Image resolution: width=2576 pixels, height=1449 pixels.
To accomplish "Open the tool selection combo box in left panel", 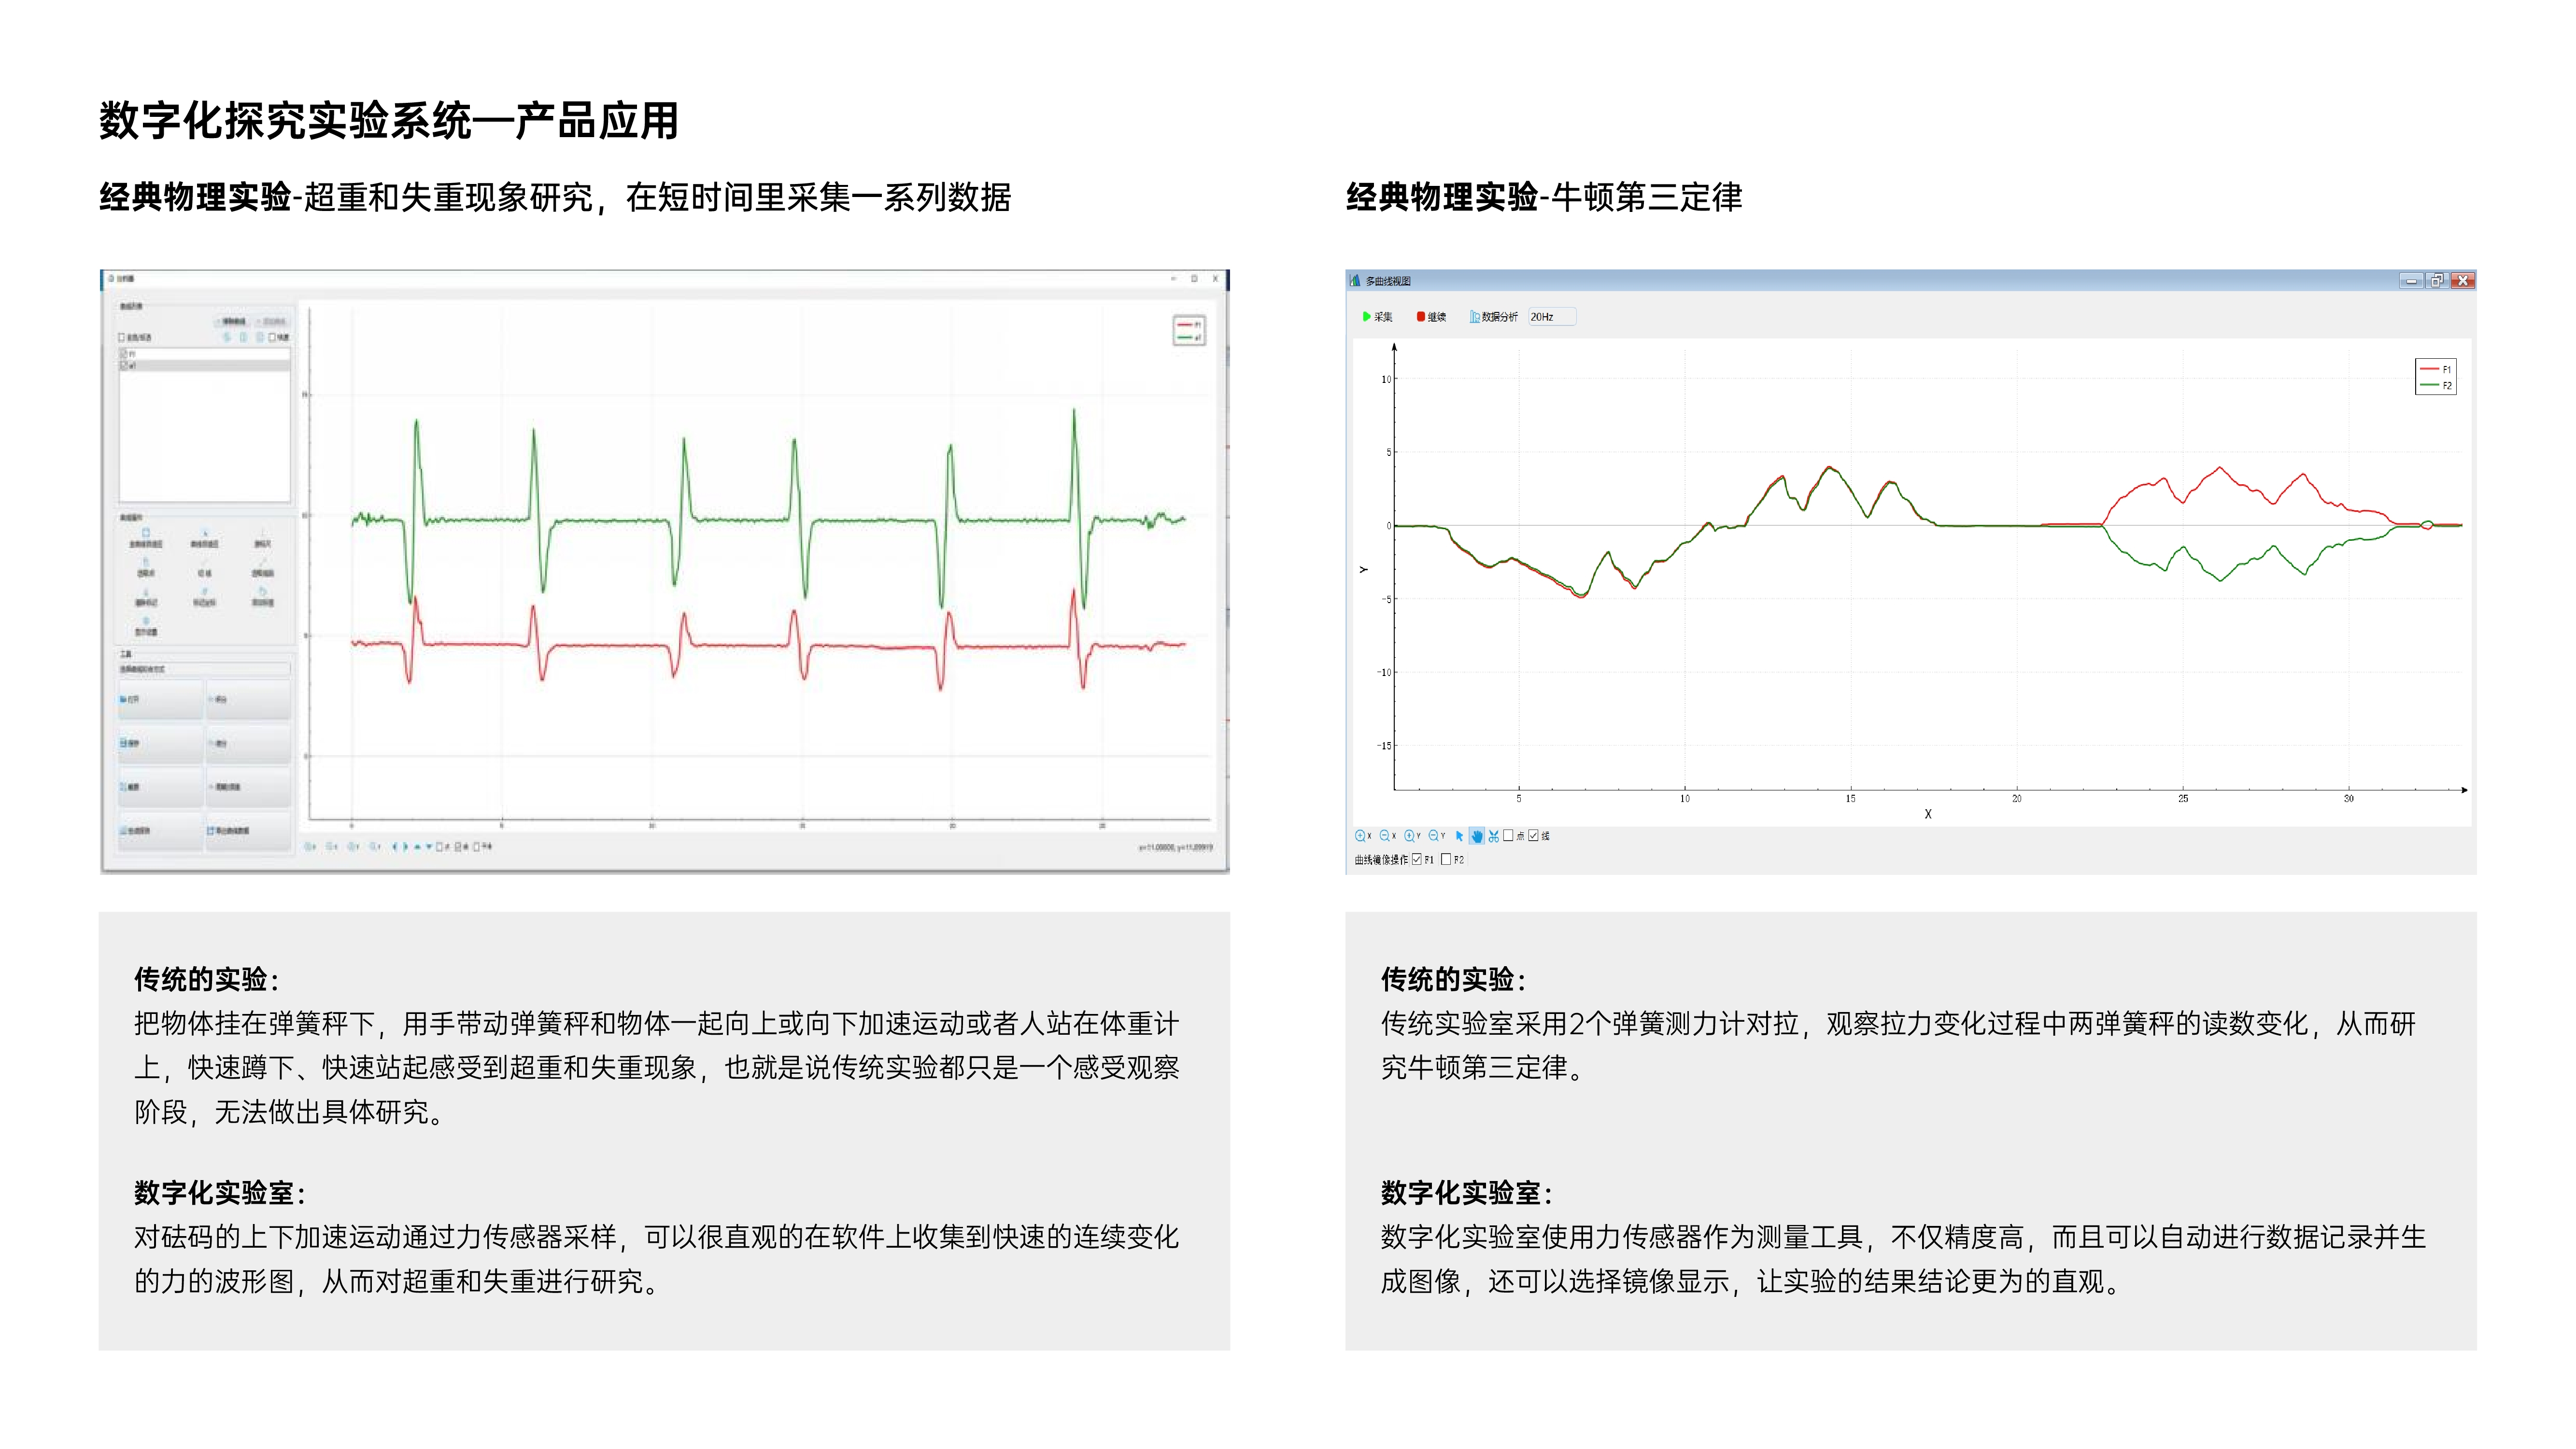I will [204, 669].
